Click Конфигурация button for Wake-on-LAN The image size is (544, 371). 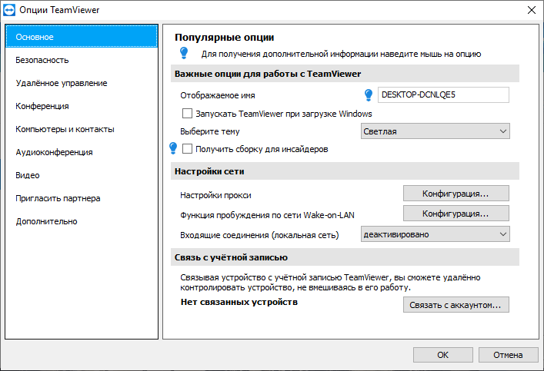click(456, 213)
